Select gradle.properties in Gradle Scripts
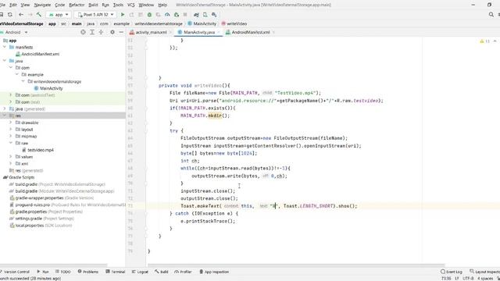 (31, 212)
